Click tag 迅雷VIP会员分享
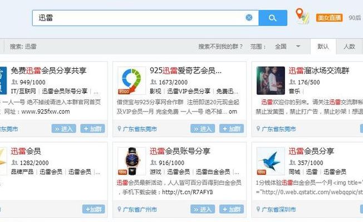This screenshot has width=363, height=222. point(189,92)
